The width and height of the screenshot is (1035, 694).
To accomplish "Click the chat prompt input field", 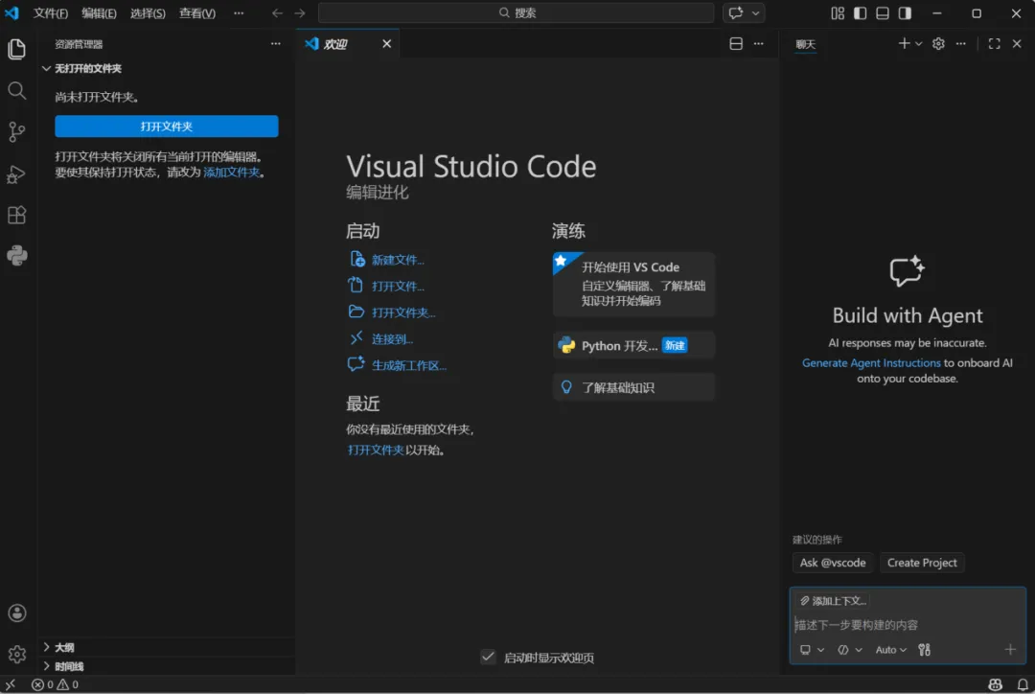I will (x=908, y=625).
